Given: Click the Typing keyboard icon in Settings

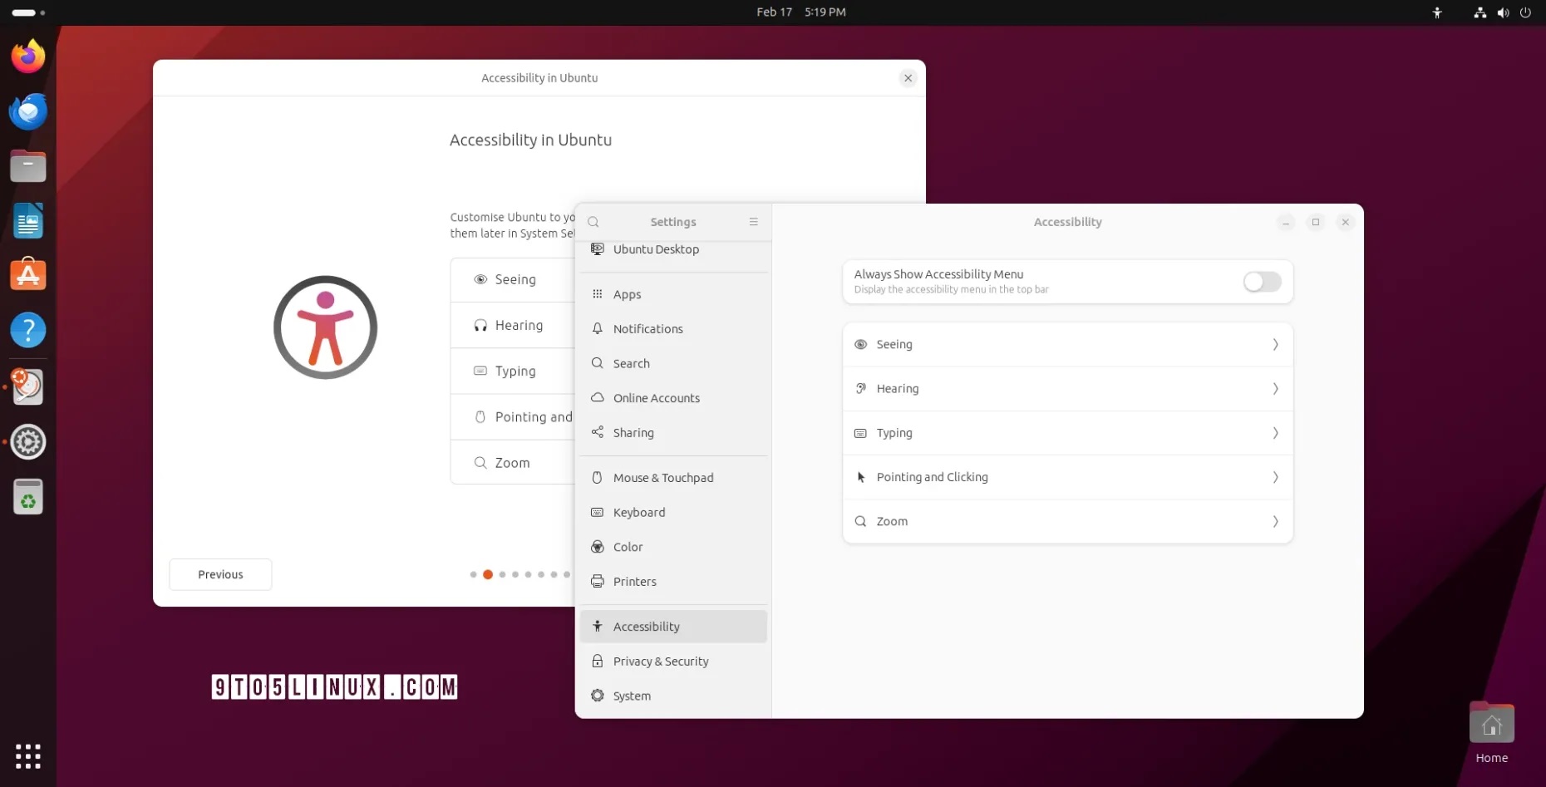Looking at the screenshot, I should click(861, 433).
